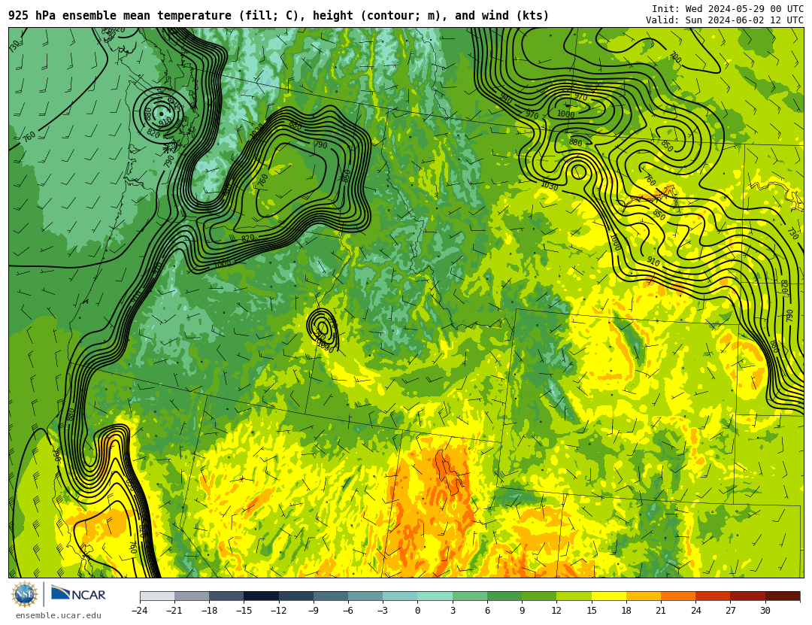812x625 pixels.
Task: Click the 'Init: Wed 2024-05-29 00 UTC' text
Action: (x=728, y=9)
